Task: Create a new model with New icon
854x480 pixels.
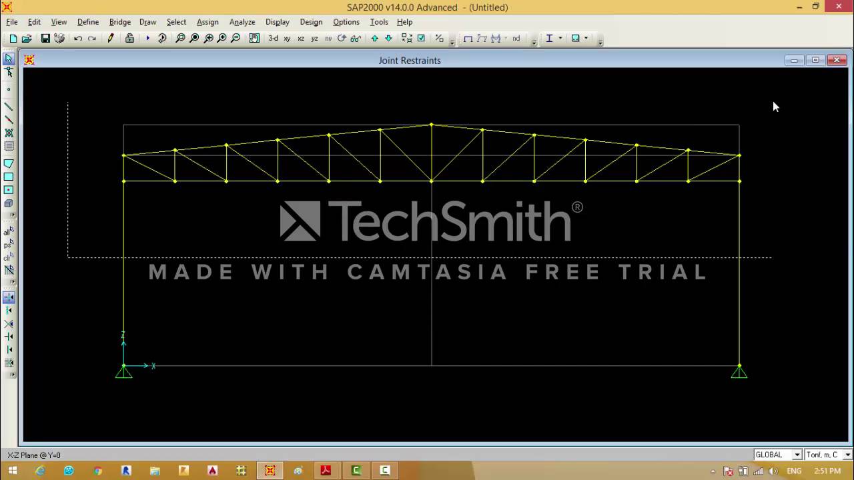Action: click(x=13, y=39)
